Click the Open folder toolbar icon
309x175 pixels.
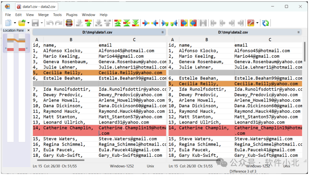[x=22, y=23]
